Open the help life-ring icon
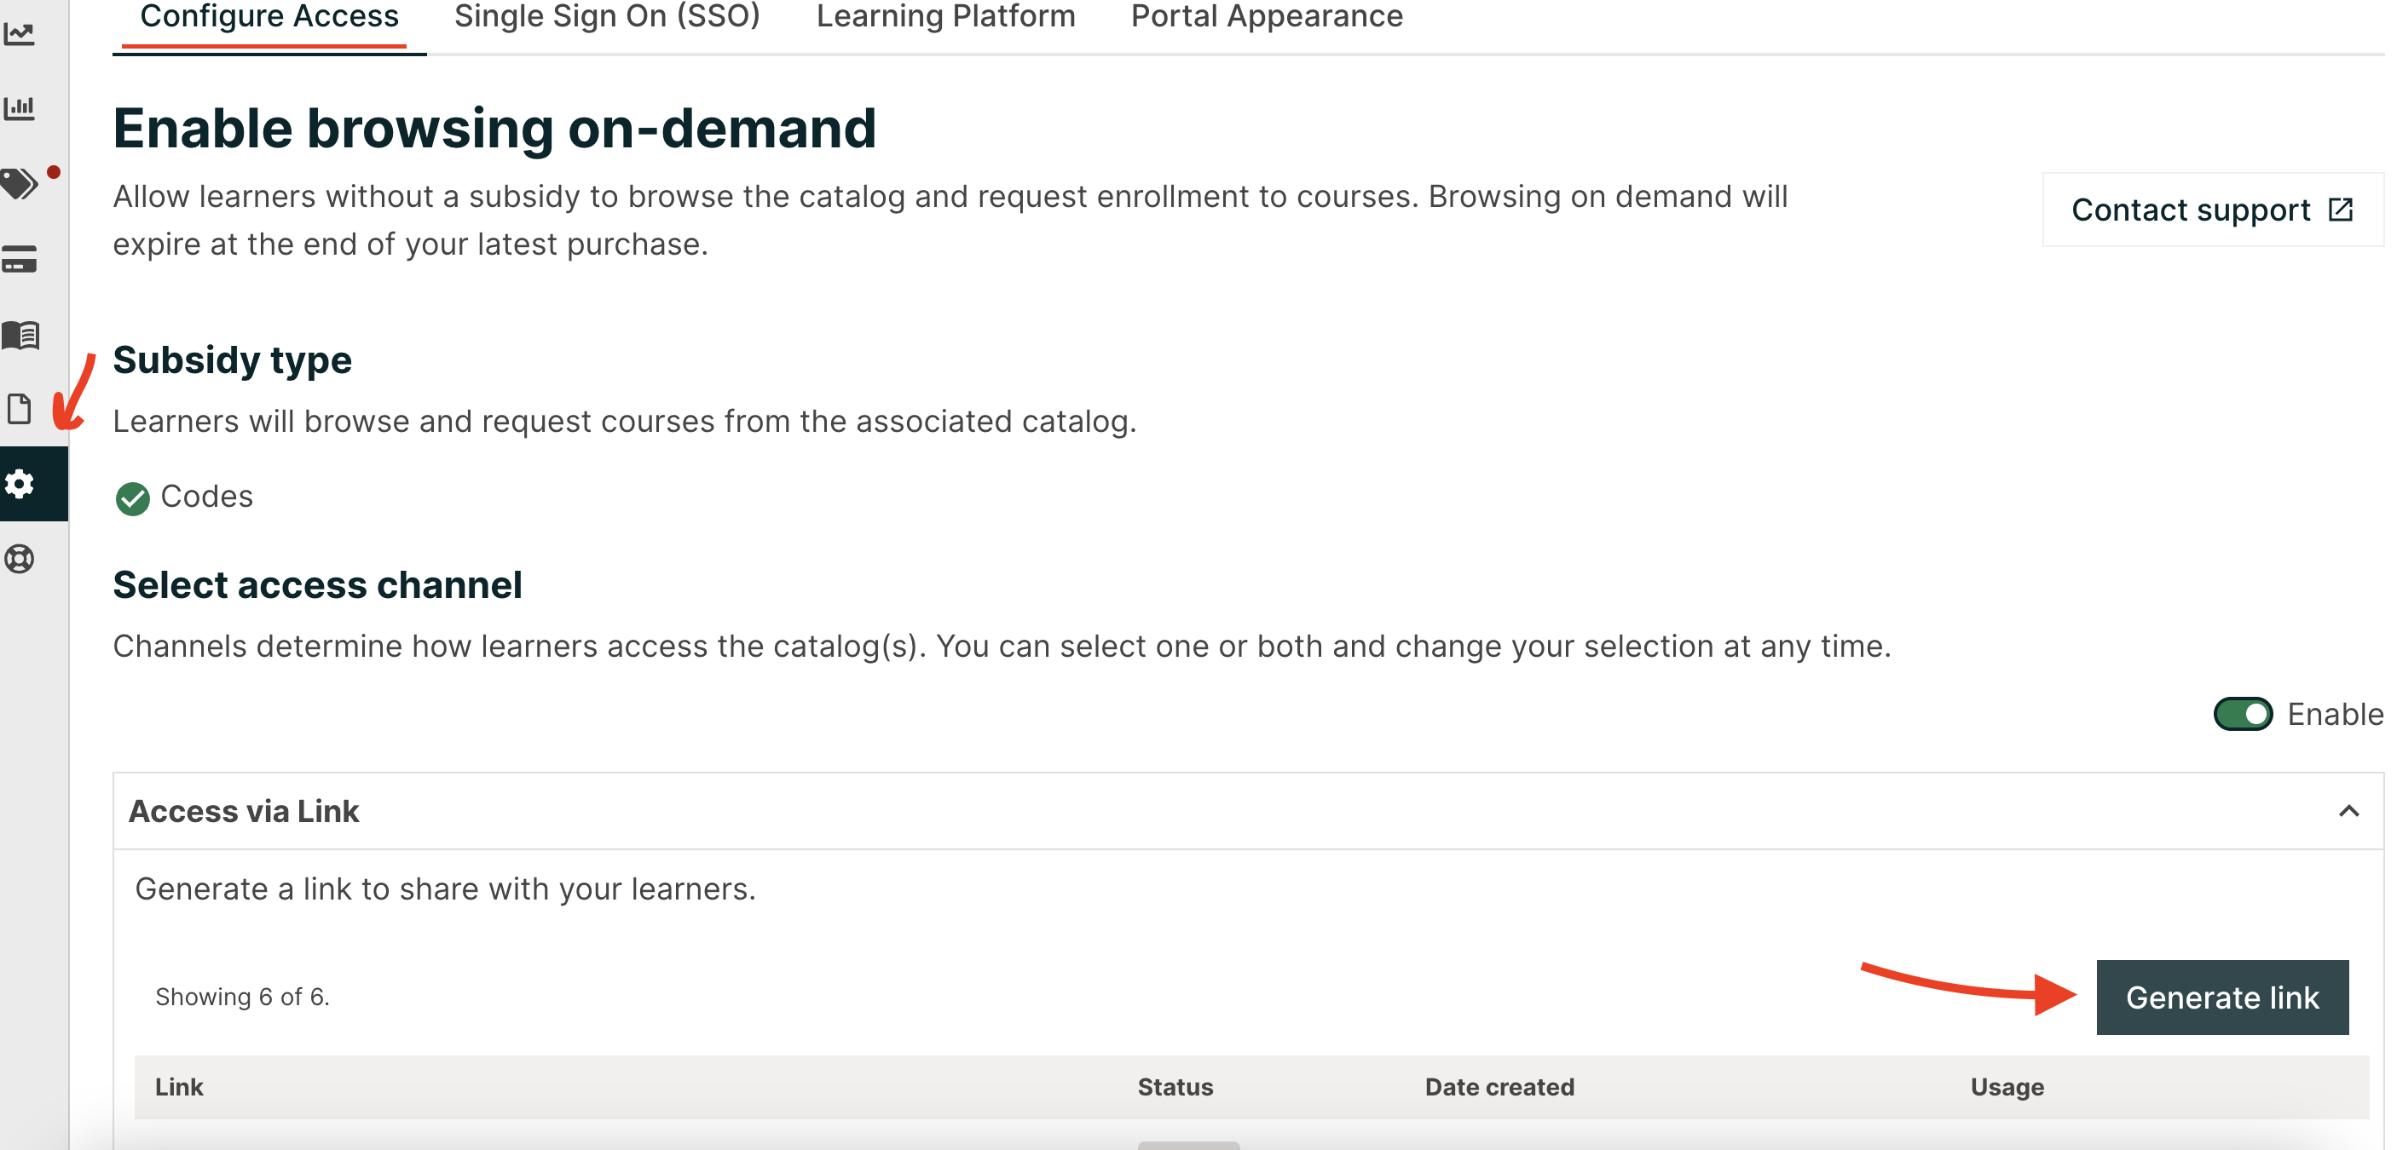Viewport: 2397px width, 1150px height. [x=22, y=559]
